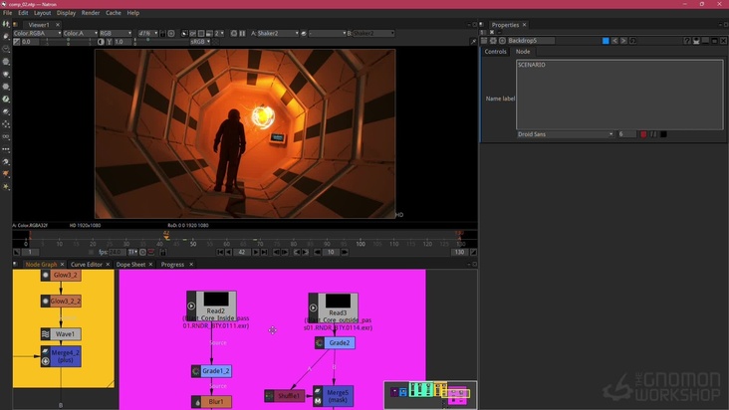Viewport: 729px width, 410px height.
Task: Select the Controls tab in Properties
Action: [x=495, y=52]
